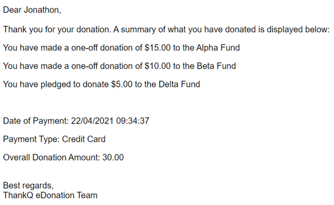Viewport: 334px width, 205px height.
Task: Click the "Credit Card" text
Action: (84, 139)
